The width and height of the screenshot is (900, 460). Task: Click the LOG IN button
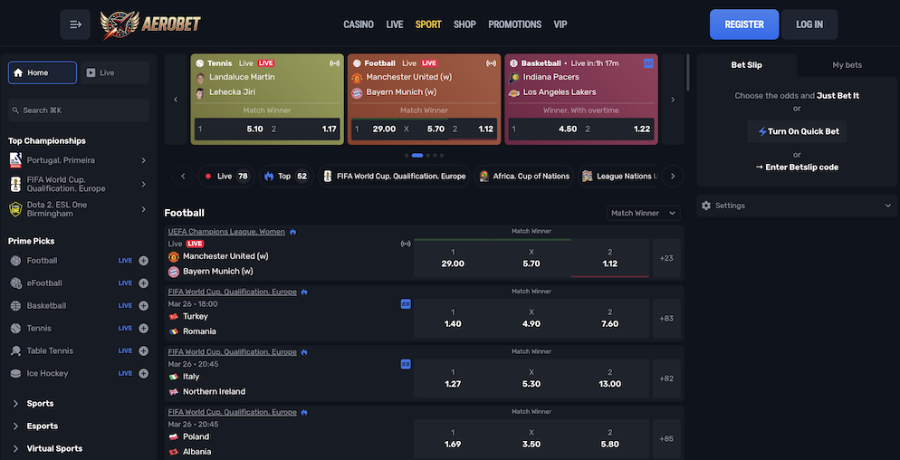click(809, 24)
